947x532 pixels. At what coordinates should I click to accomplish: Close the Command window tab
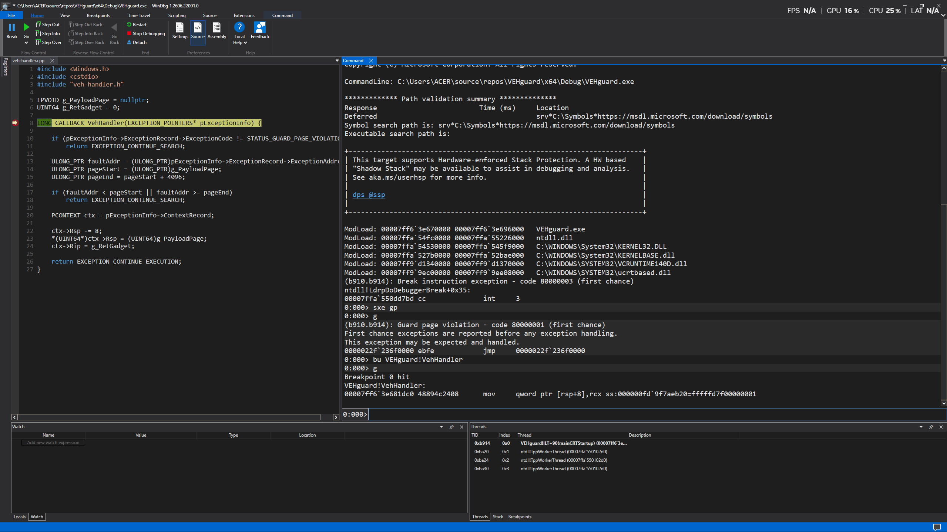click(x=371, y=61)
